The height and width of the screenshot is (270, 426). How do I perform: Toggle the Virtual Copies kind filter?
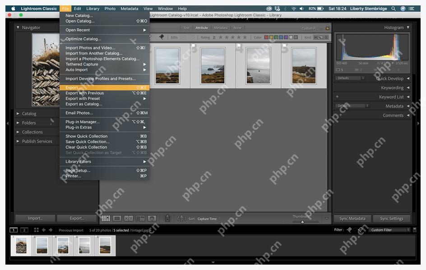point(321,37)
